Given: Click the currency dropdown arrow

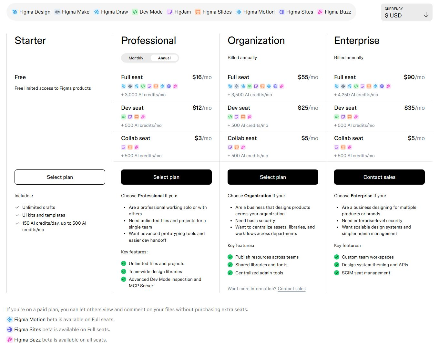Looking at the screenshot, I should [x=426, y=15].
